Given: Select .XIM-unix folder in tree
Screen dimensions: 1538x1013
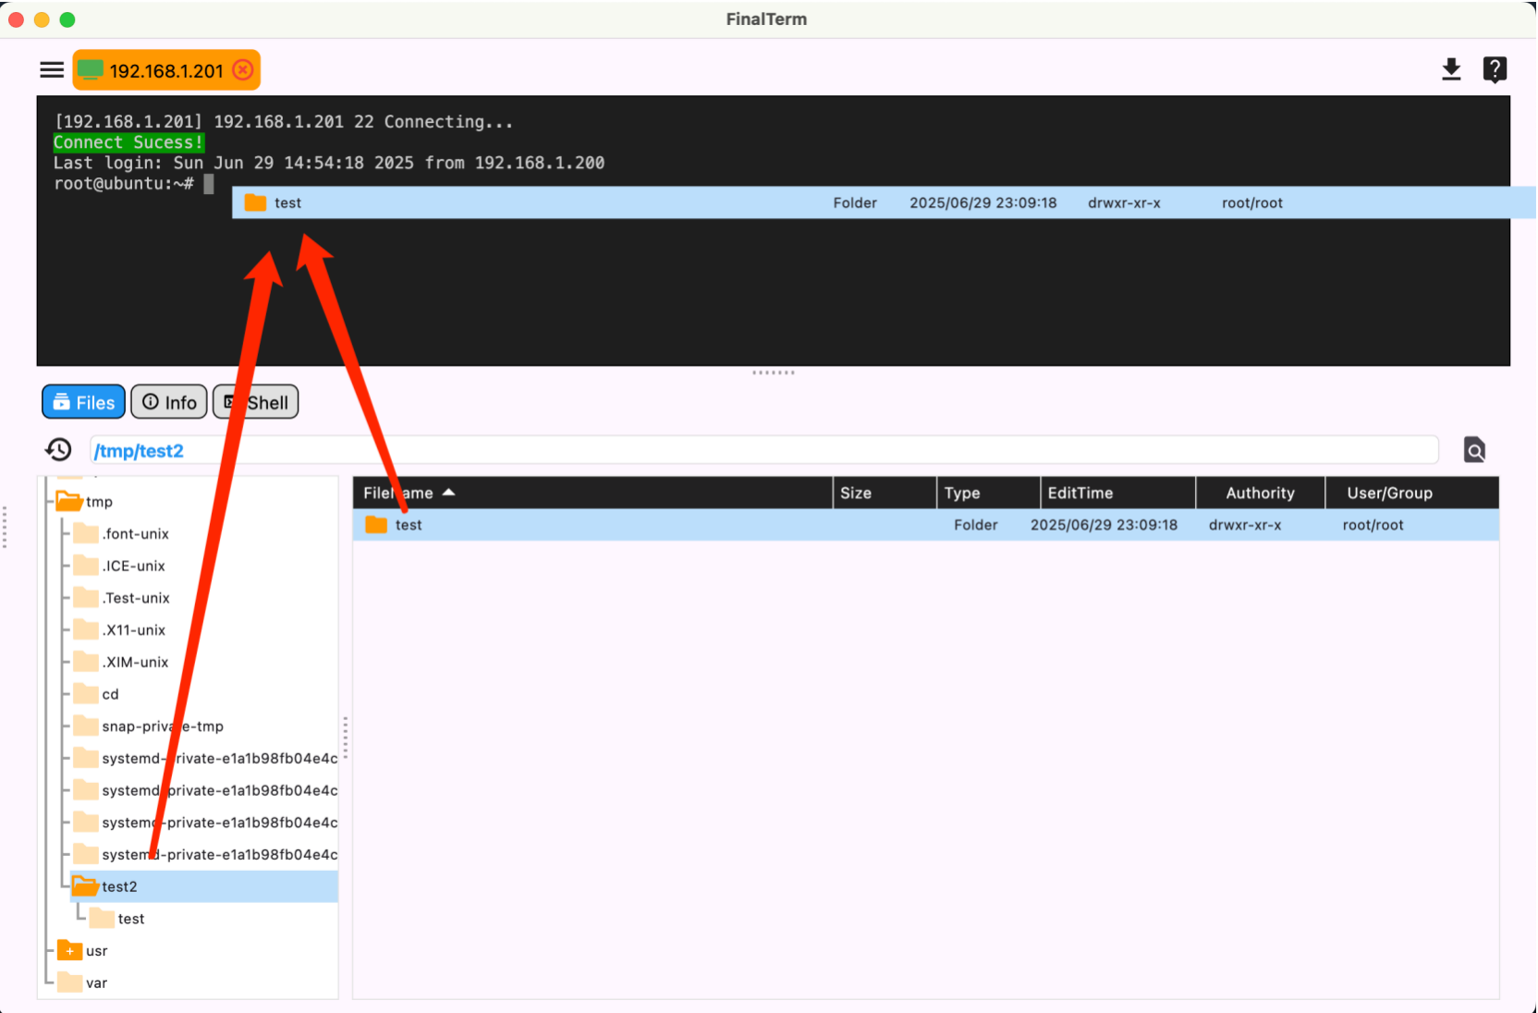Looking at the screenshot, I should pyautogui.click(x=135, y=662).
